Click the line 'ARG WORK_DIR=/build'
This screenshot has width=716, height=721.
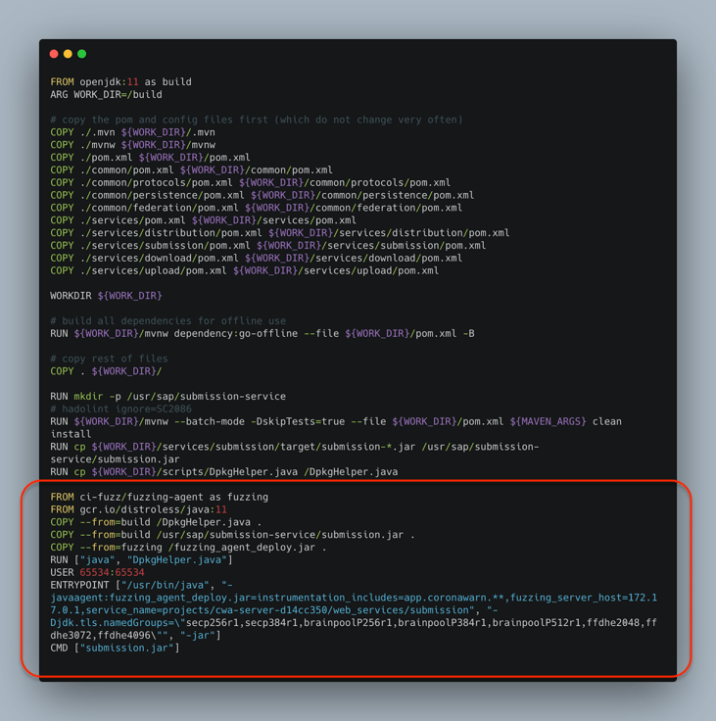click(106, 95)
